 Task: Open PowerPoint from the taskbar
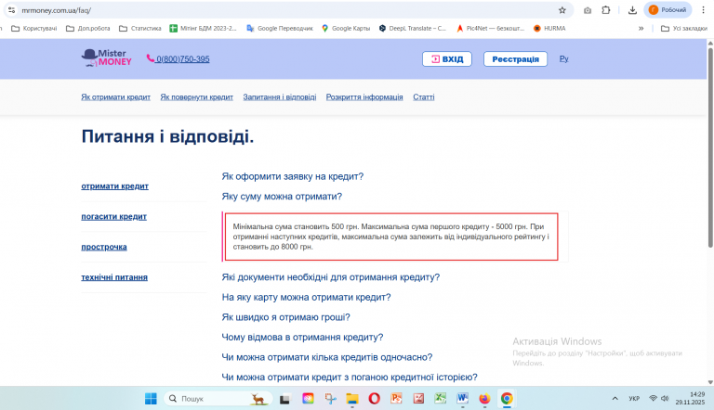(x=396, y=399)
